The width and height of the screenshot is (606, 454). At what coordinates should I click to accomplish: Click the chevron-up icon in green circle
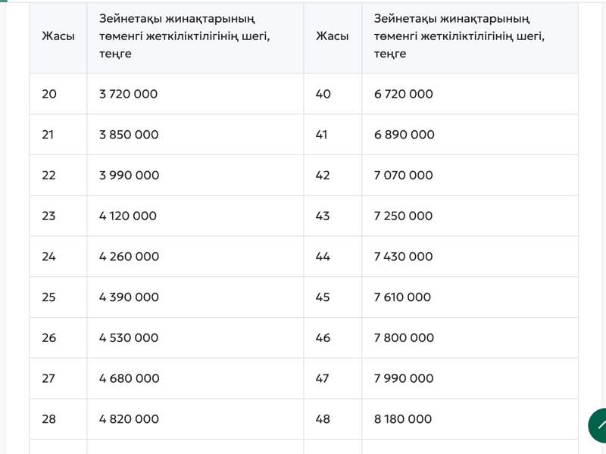598,425
